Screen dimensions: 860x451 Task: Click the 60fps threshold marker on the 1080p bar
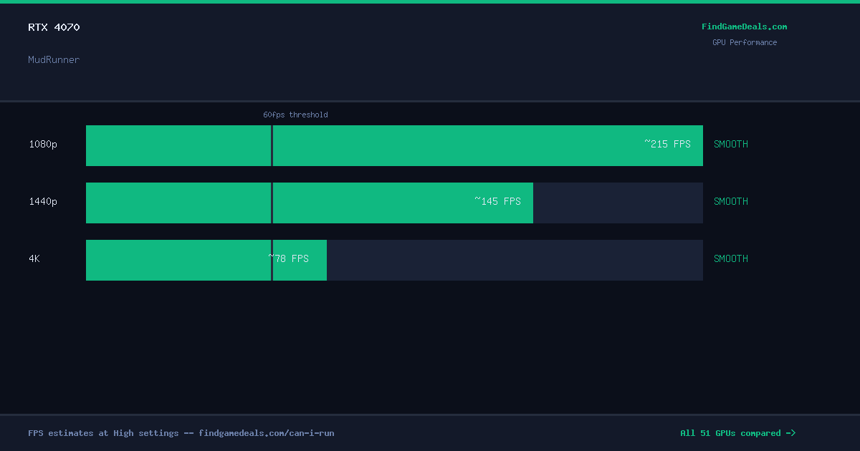[272, 145]
